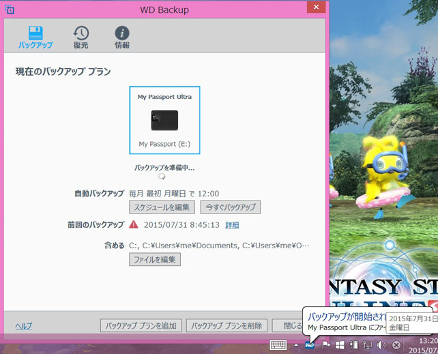Expand hidden system tray icons arrow
This screenshot has height=354, width=438.
296,345
